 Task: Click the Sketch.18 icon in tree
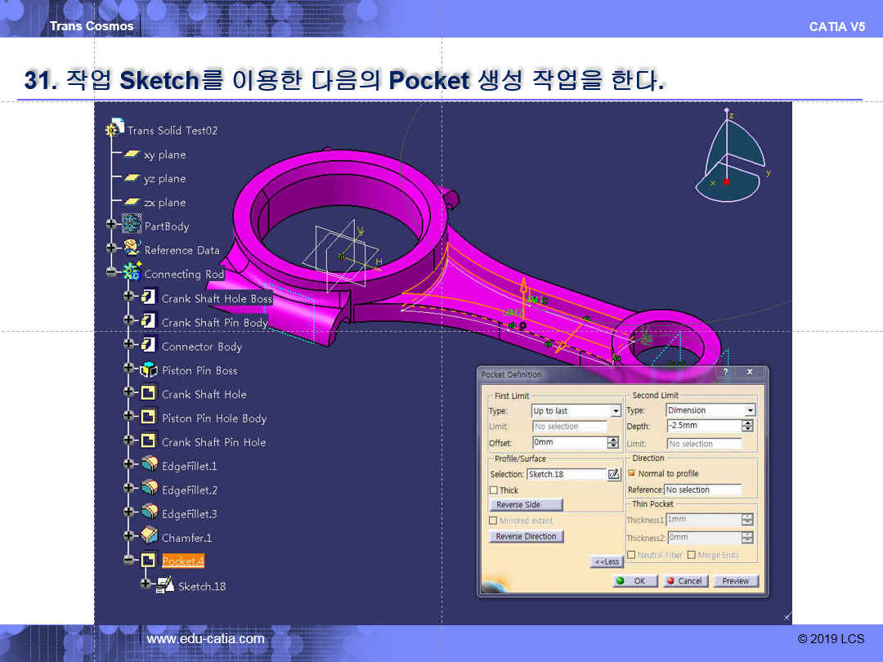pos(164,585)
